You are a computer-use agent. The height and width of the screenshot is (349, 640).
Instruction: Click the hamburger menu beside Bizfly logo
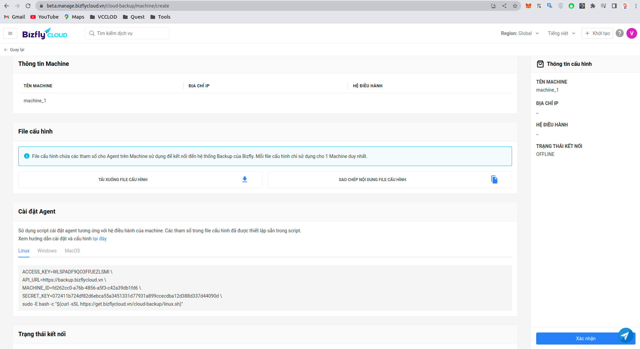pyautogui.click(x=10, y=33)
